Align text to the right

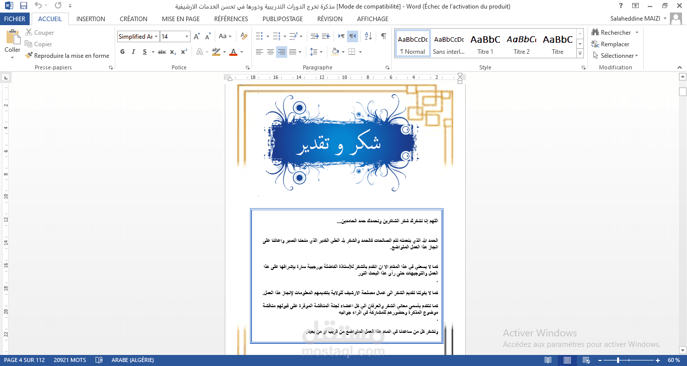tap(282, 52)
